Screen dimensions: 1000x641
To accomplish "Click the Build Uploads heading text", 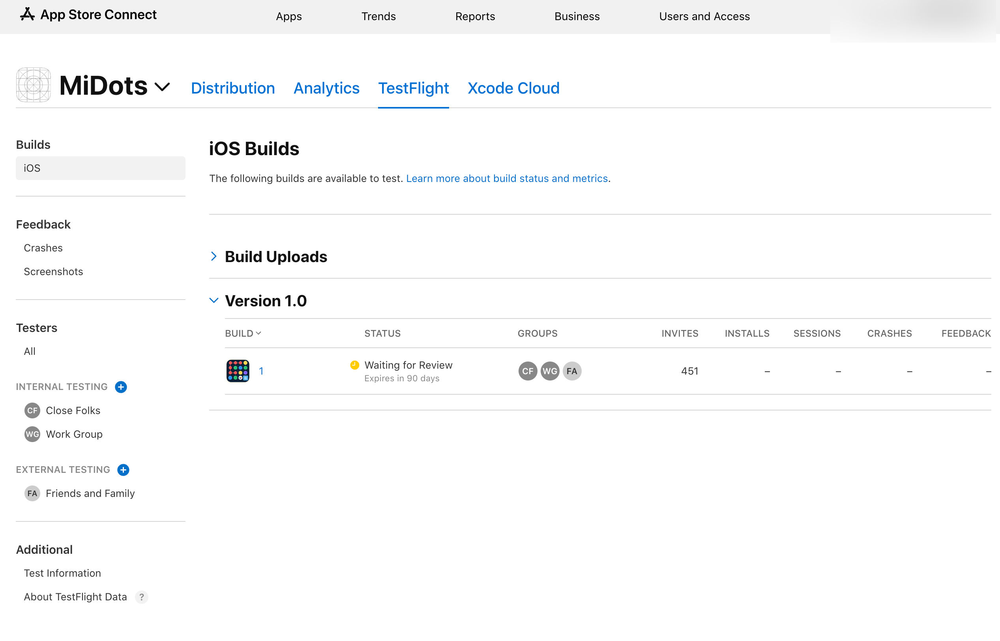I will (276, 257).
